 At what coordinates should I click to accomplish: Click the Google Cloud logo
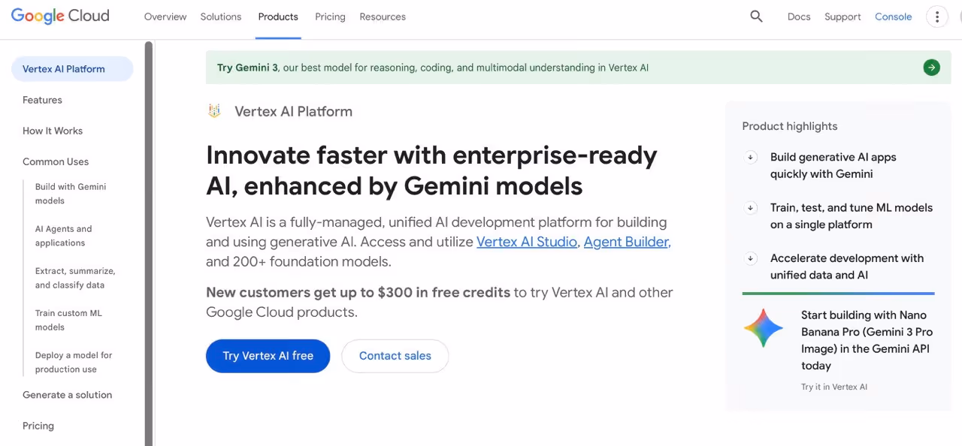tap(60, 16)
